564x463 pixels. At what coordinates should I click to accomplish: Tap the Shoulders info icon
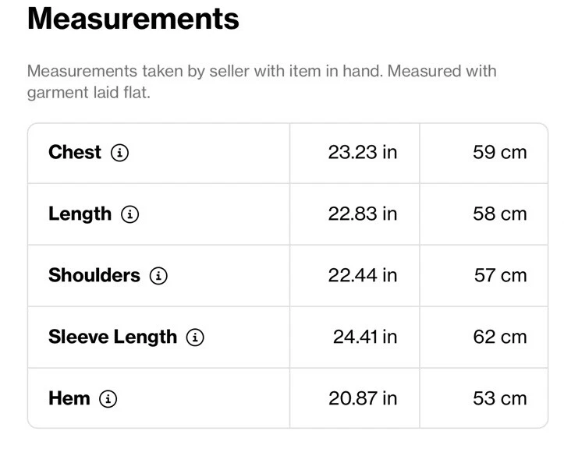(158, 276)
